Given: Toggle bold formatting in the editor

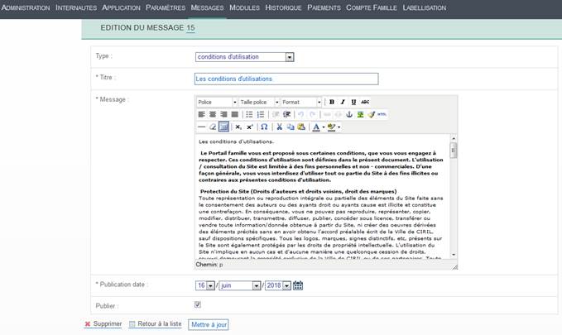Looking at the screenshot, I should pos(332,102).
